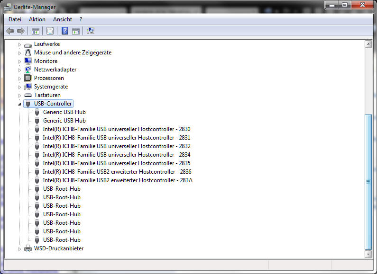This screenshot has width=377, height=274.
Task: Expand the Tastaturen node
Action: click(19, 96)
